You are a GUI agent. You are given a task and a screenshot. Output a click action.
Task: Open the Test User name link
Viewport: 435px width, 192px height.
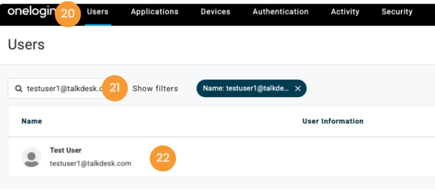tap(65, 150)
